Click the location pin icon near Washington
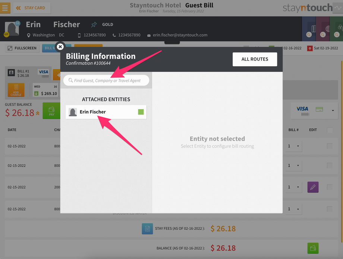This screenshot has width=343, height=259. tap(28, 35)
